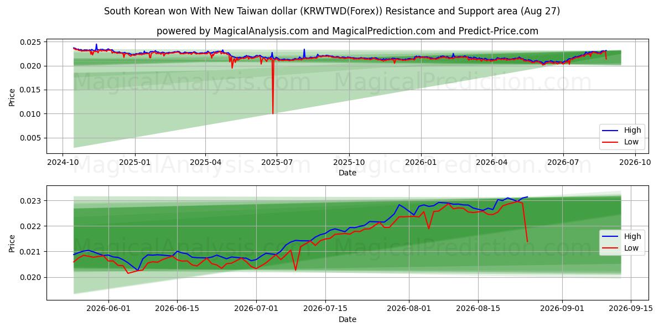Image resolution: width=664 pixels, height=332 pixels.
Task: Click the bottom chart 'Date' axis label
Action: click(x=347, y=319)
